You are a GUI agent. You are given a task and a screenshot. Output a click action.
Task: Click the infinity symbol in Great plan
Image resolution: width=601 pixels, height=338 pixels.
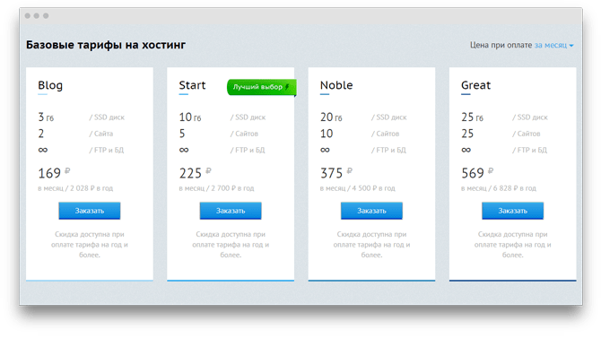pyautogui.click(x=466, y=150)
